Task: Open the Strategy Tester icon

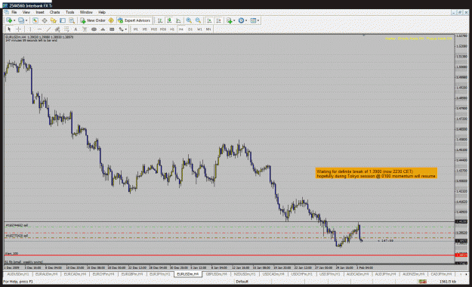Action: [x=71, y=20]
